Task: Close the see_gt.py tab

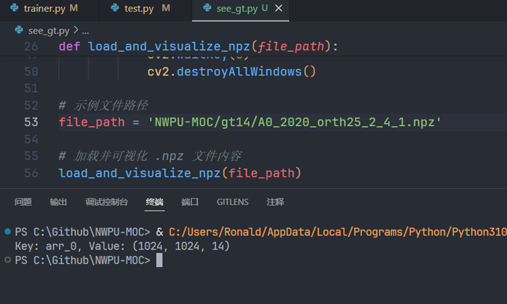Action: [278, 8]
